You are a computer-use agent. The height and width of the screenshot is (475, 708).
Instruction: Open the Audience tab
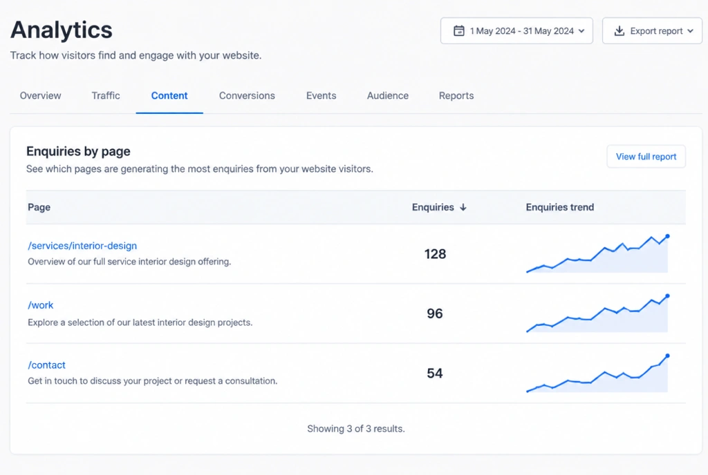[387, 95]
